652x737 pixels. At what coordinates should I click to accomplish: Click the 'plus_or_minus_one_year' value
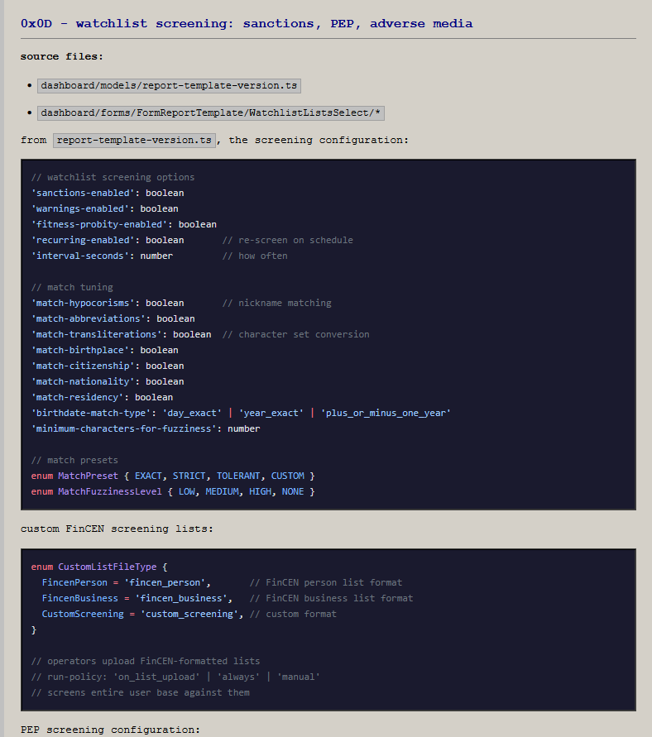(386, 413)
